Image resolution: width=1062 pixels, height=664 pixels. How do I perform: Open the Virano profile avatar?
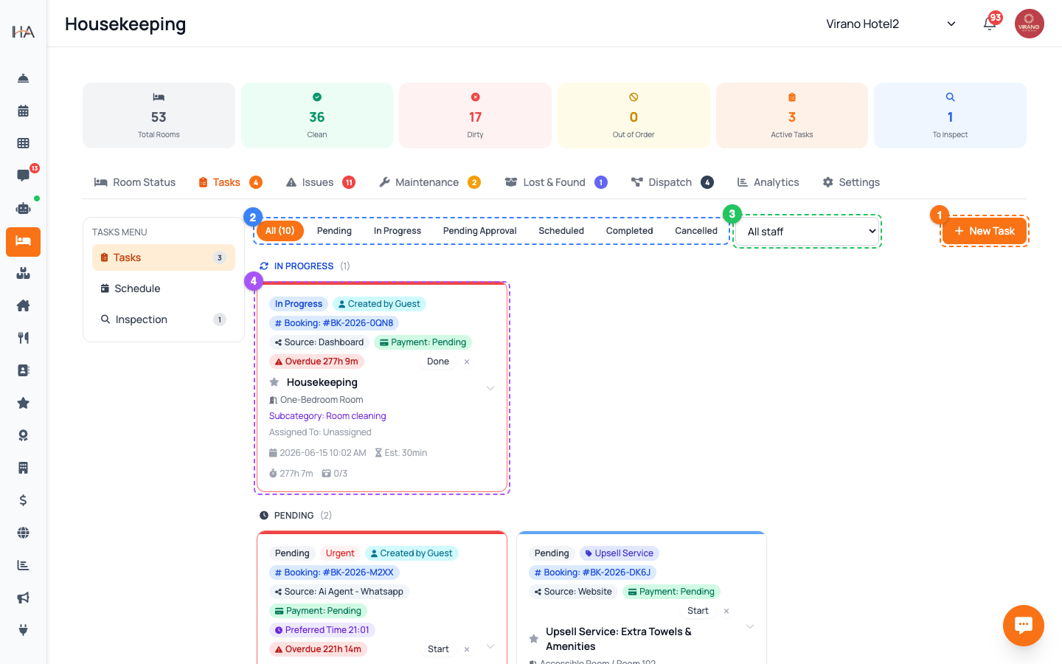tap(1029, 24)
